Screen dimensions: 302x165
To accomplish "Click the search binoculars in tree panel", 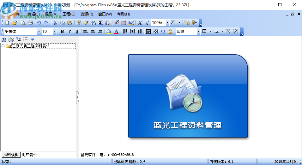I will click(x=4, y=39).
